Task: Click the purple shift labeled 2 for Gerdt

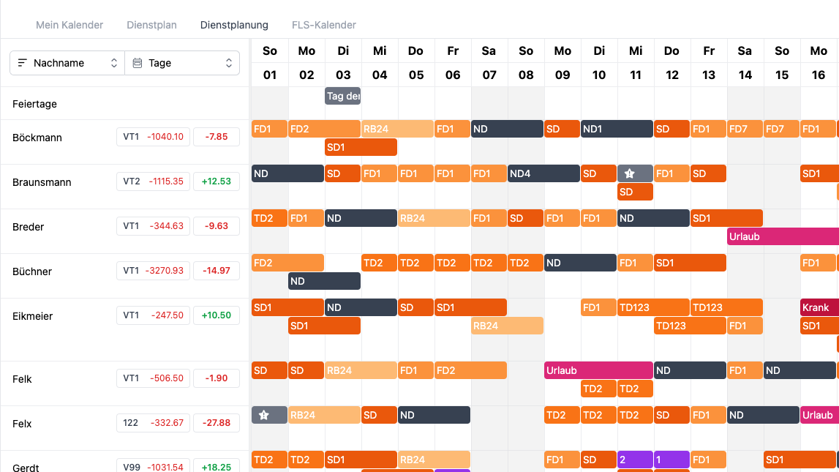Action: point(635,460)
